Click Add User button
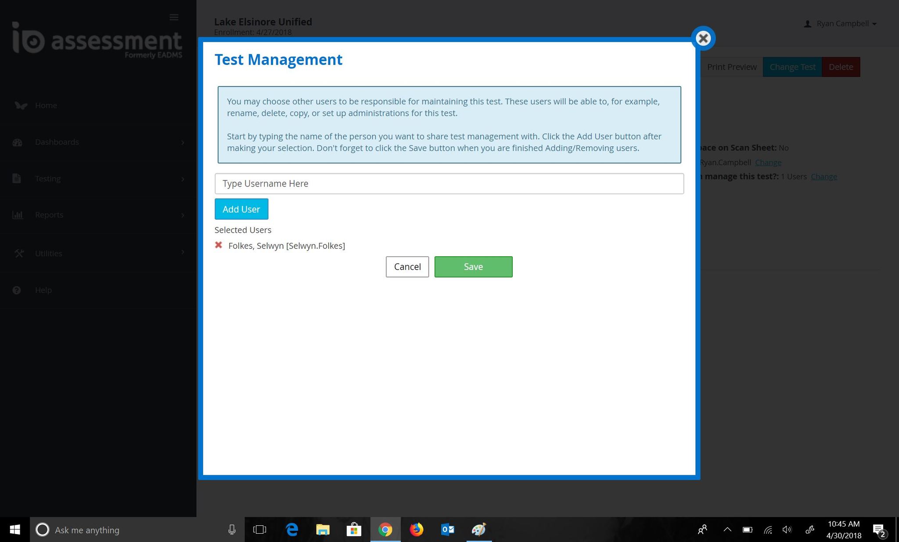899x542 pixels. pyautogui.click(x=241, y=209)
